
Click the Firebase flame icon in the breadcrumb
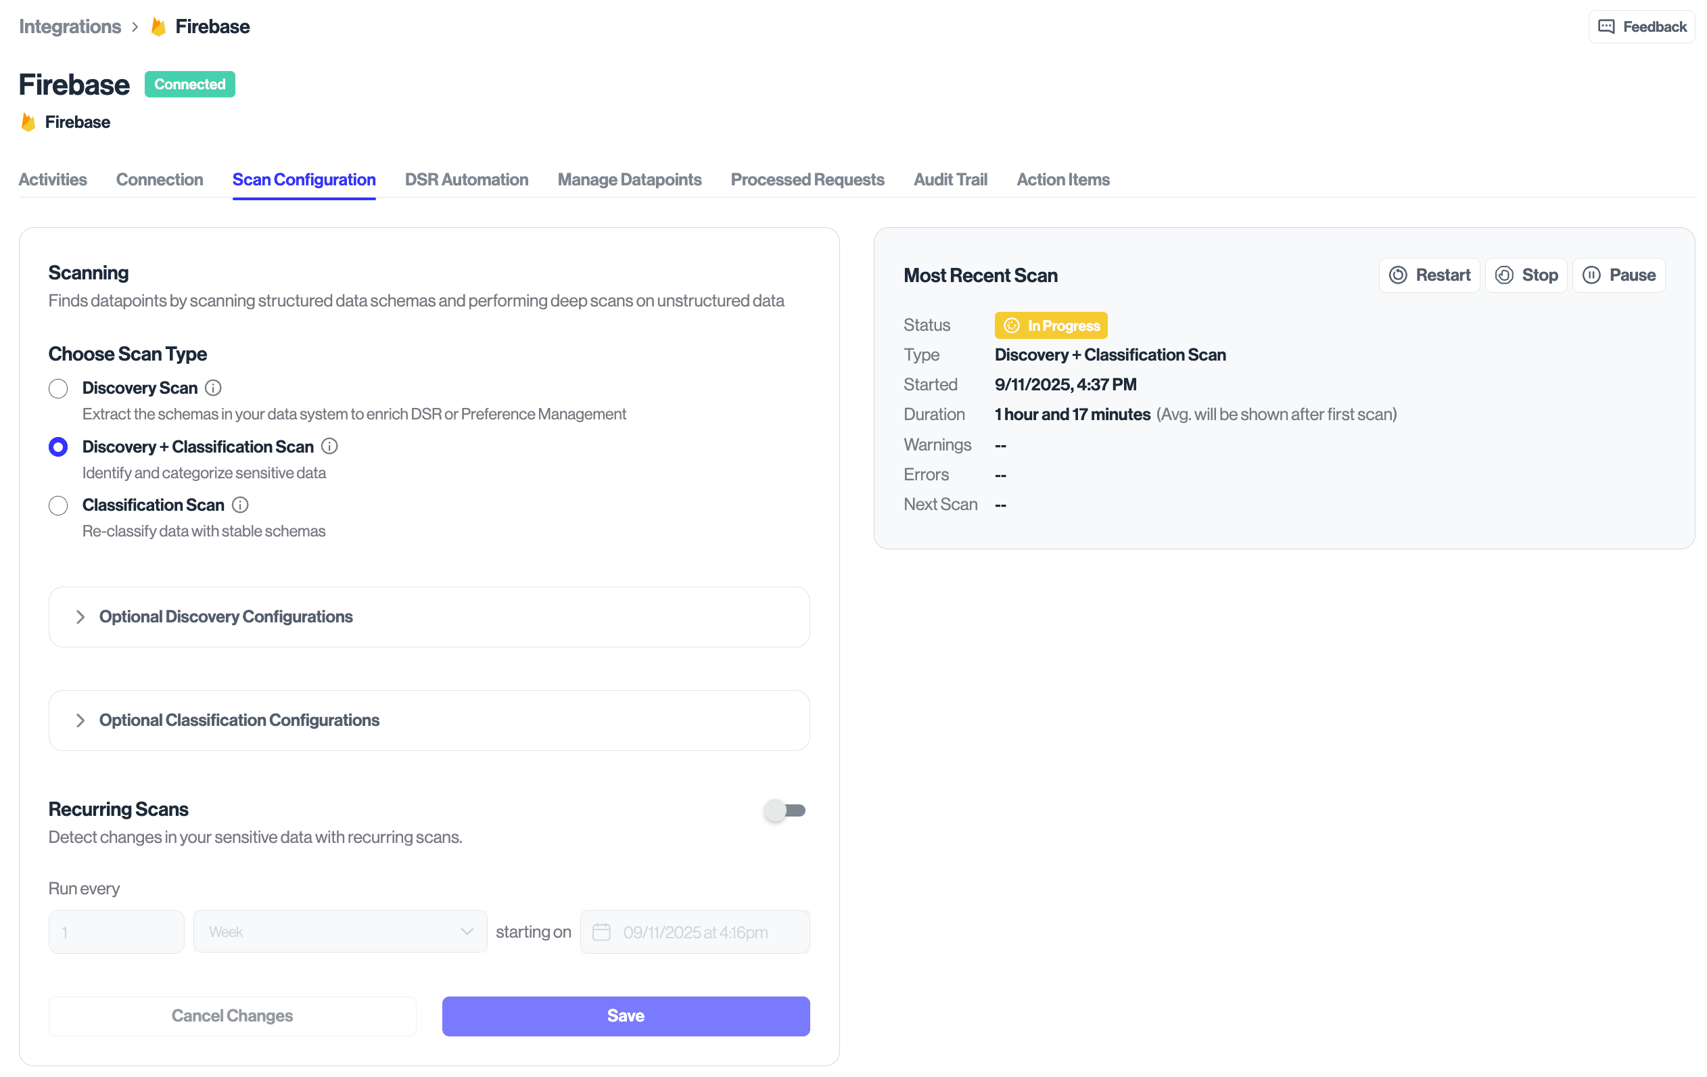158,26
